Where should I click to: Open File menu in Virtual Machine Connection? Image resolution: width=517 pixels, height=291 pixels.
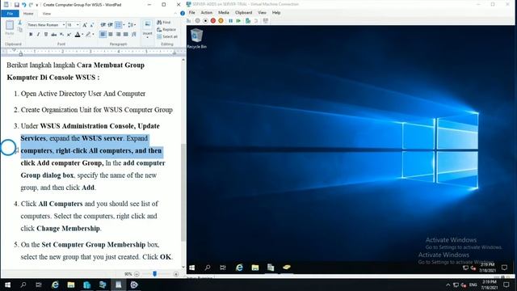coord(192,13)
